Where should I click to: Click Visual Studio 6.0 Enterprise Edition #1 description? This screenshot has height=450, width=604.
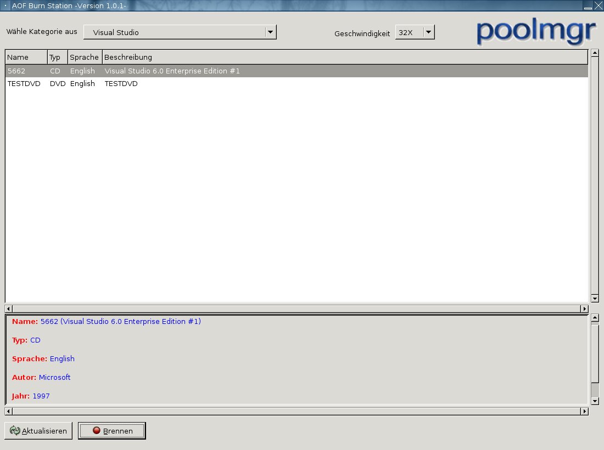(172, 71)
